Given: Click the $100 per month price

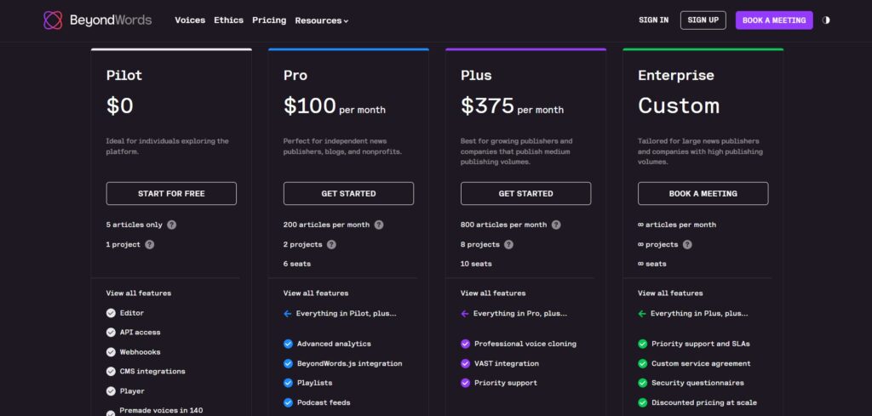Looking at the screenshot, I should coord(334,106).
